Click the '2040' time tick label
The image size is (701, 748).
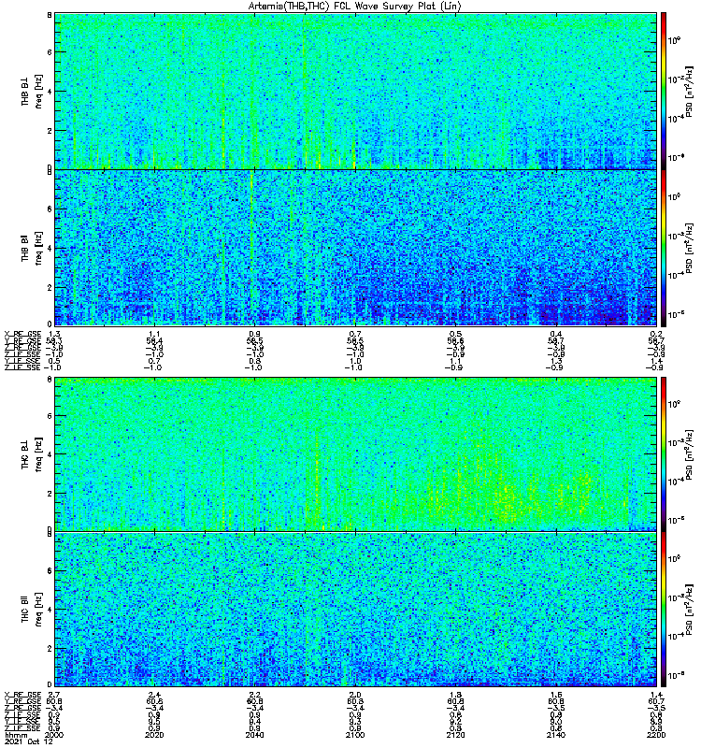click(254, 735)
